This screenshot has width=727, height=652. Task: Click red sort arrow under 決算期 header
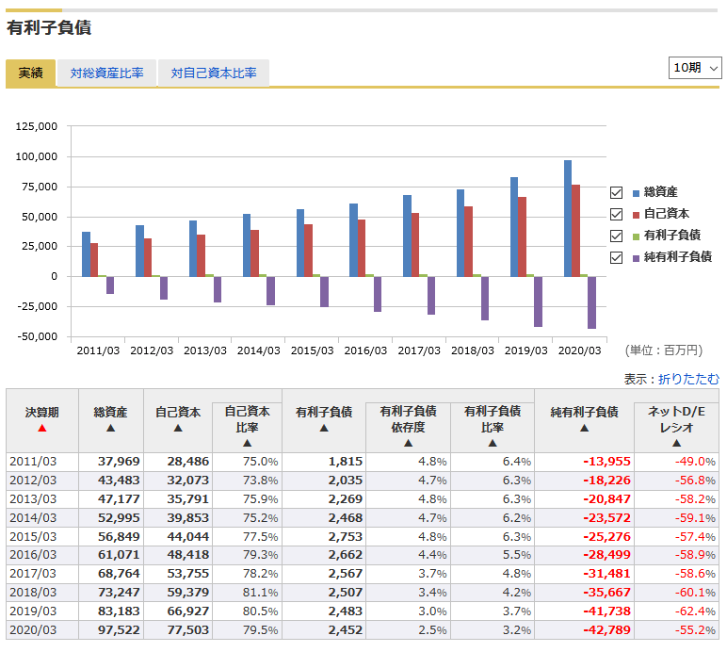(x=41, y=428)
